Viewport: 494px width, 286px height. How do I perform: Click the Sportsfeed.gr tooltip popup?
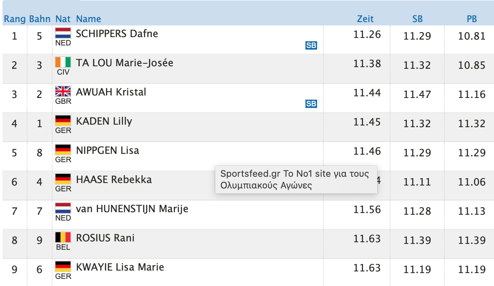pyautogui.click(x=296, y=180)
